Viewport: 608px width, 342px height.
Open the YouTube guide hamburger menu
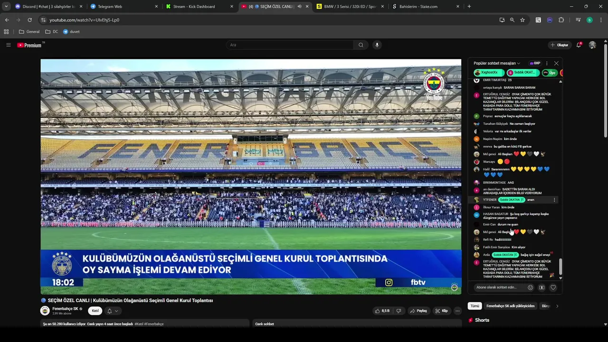pos(8,45)
